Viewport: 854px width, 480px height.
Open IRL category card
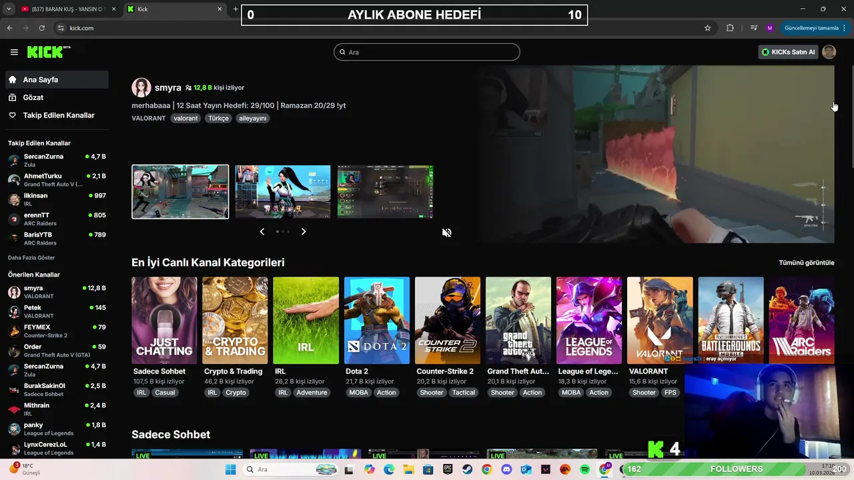tap(306, 321)
